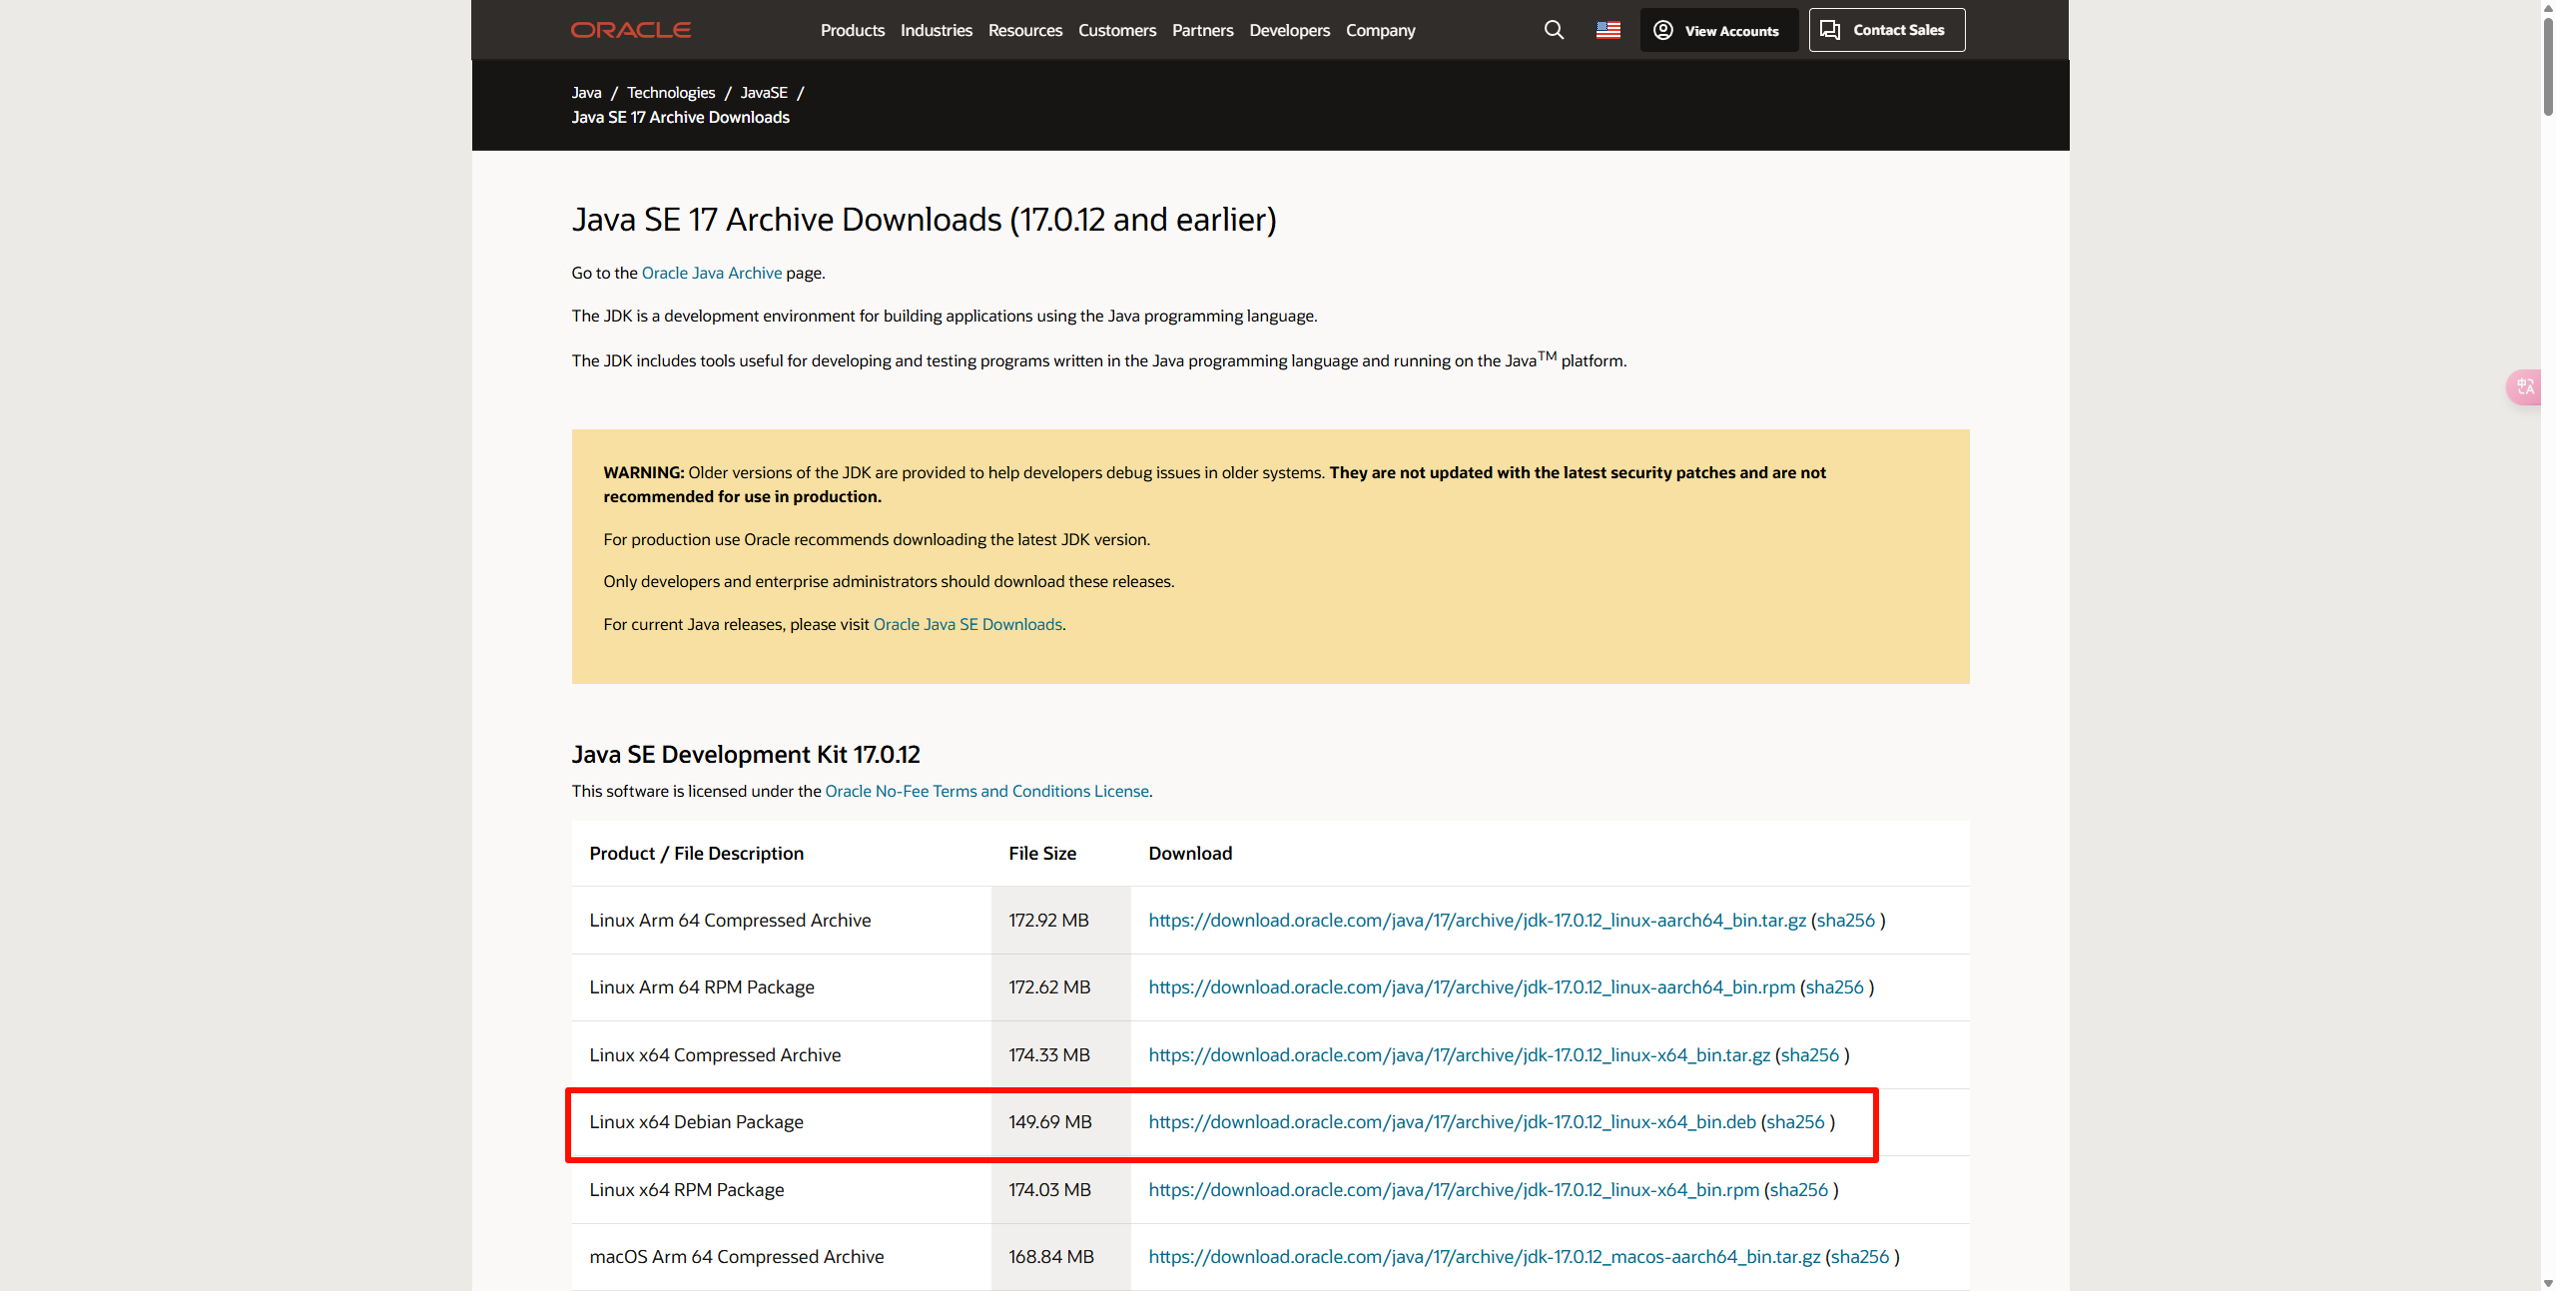Select the US flag country icon
The height and width of the screenshot is (1291, 2556).
click(1607, 30)
